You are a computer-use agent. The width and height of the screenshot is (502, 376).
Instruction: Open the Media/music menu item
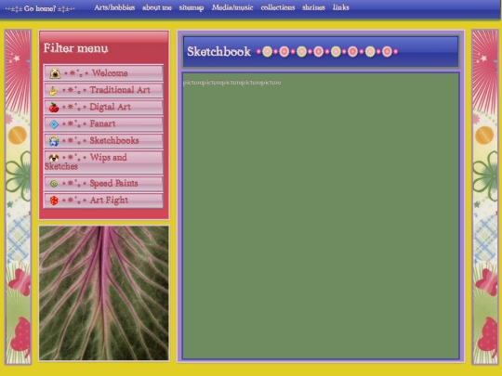pos(232,7)
